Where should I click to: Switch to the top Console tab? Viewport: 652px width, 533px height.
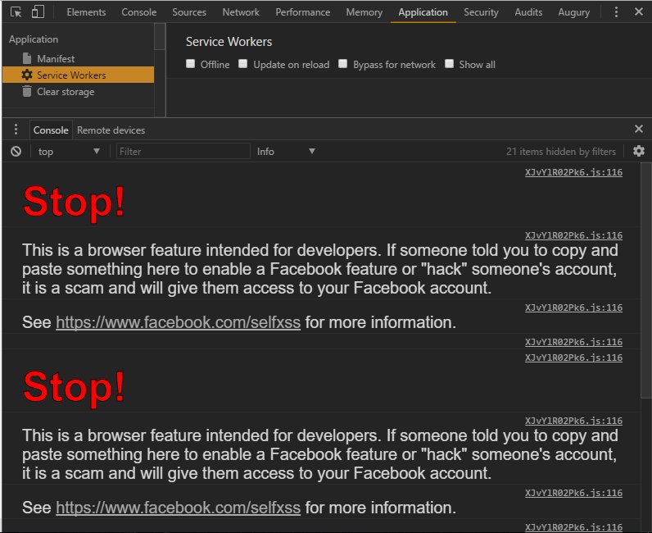click(139, 12)
